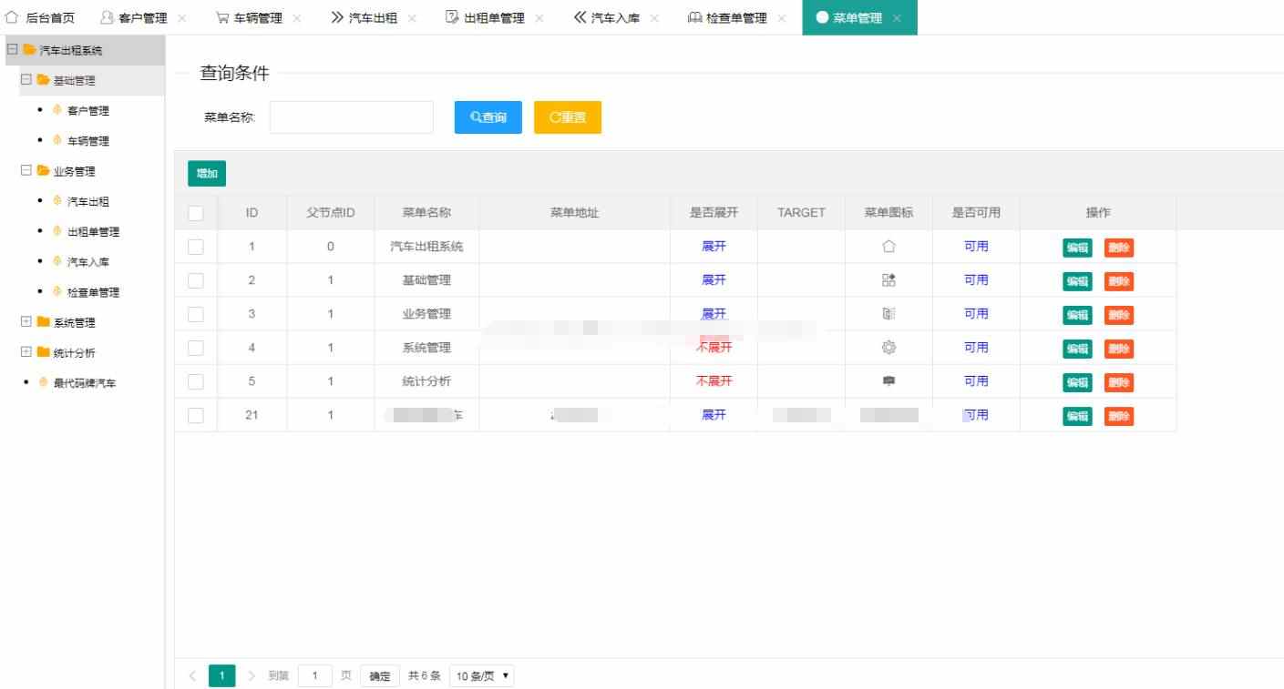Switch to the 检查单管理 tab
The height and width of the screenshot is (689, 1284).
(727, 17)
